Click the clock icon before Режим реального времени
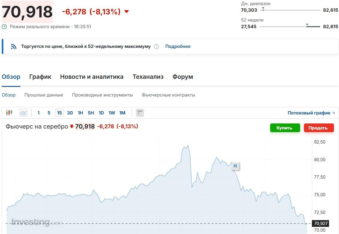 (4, 27)
